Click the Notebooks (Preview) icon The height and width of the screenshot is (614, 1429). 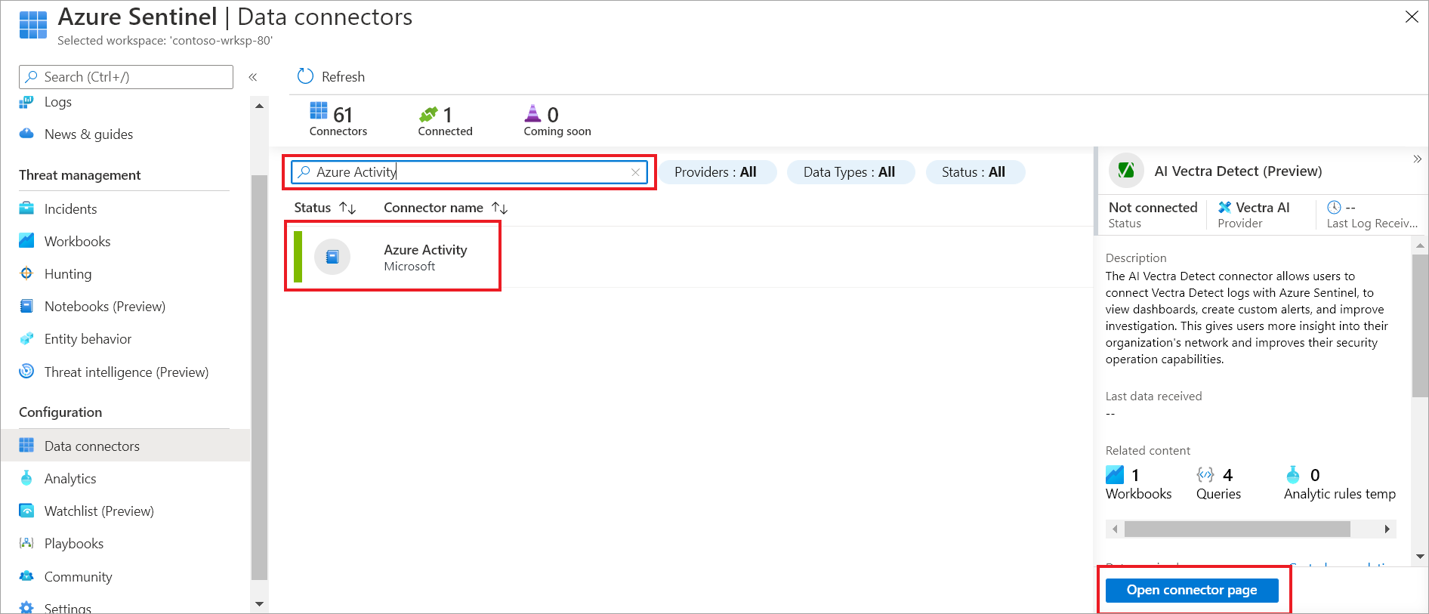[26, 306]
